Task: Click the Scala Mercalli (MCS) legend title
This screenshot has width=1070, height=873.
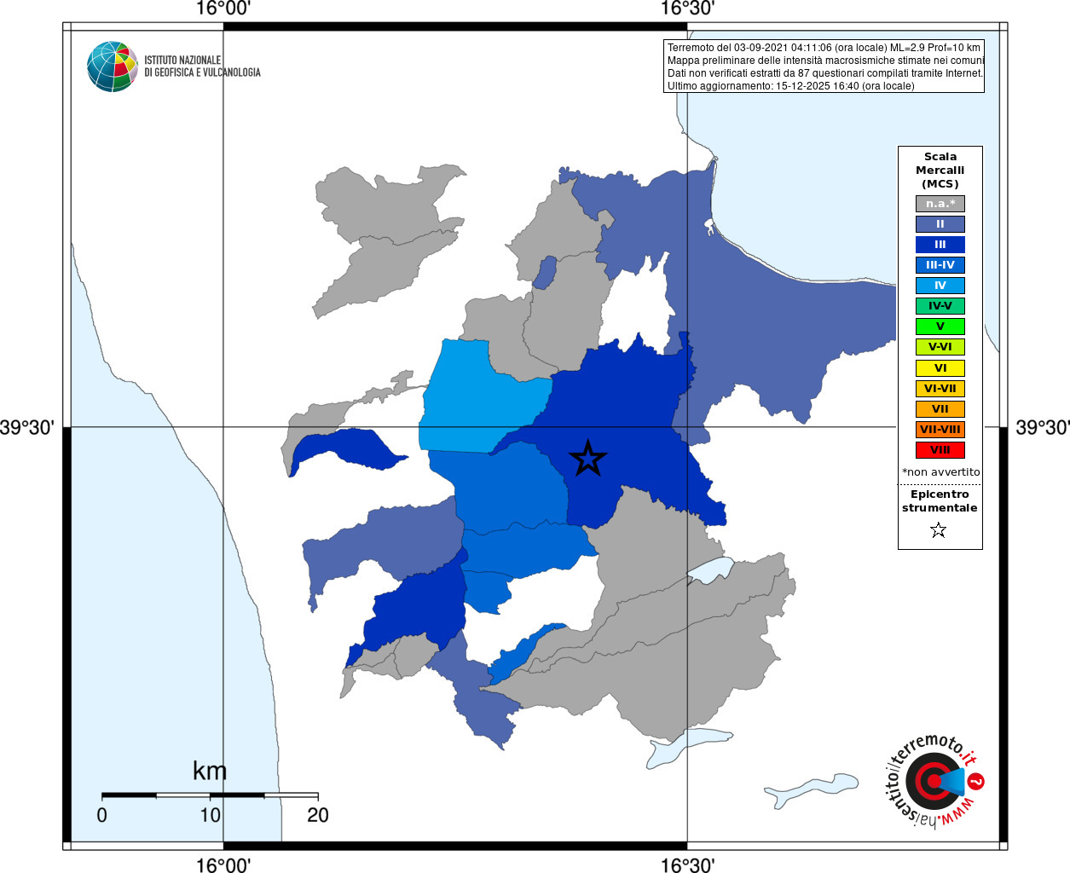Action: click(940, 171)
